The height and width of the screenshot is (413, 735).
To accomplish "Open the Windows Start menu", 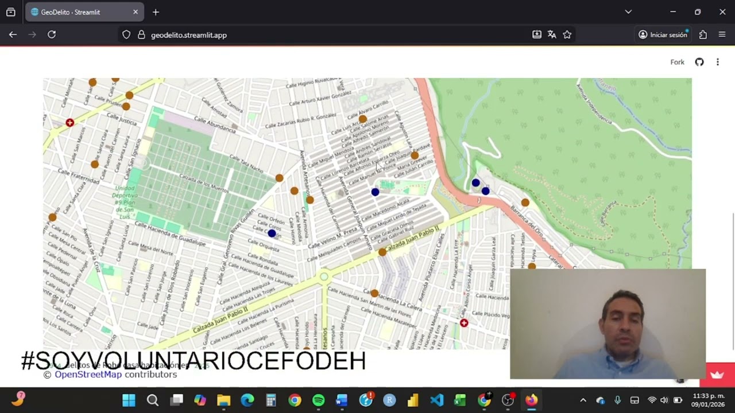I will point(129,400).
